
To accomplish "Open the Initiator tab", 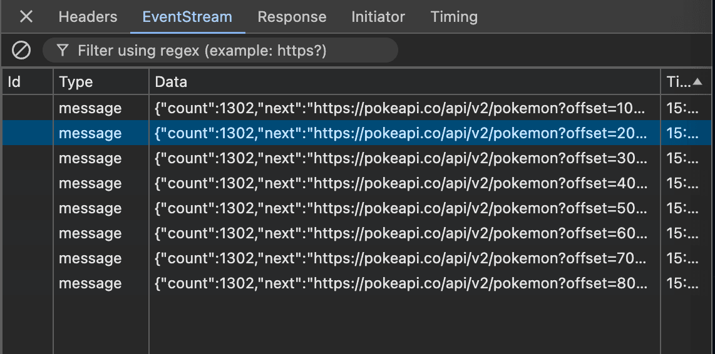I will (378, 17).
